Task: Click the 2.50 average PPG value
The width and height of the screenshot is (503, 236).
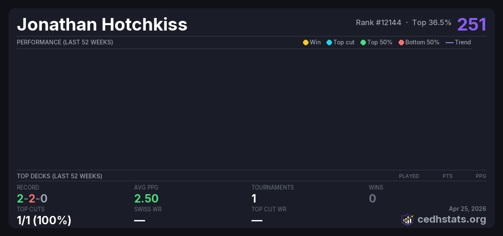Action: [x=146, y=199]
